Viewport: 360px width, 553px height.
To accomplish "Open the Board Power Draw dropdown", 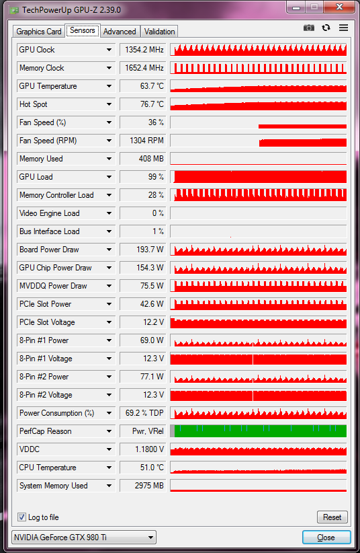I will click(x=109, y=250).
